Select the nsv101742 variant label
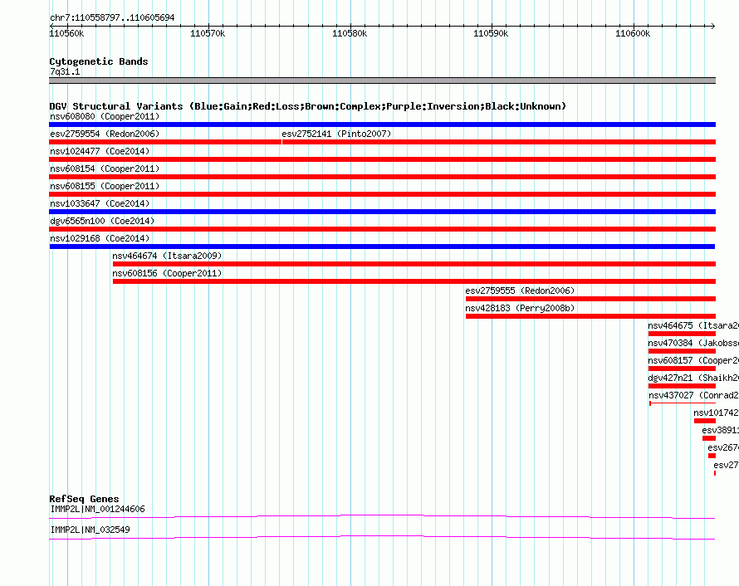The width and height of the screenshot is (739, 586). coord(716,413)
